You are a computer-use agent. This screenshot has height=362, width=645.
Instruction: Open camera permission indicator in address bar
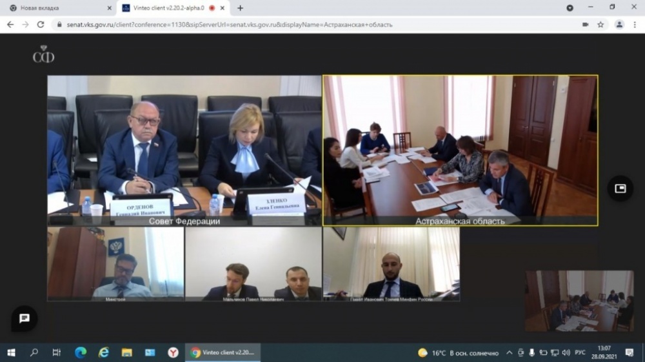tap(586, 25)
